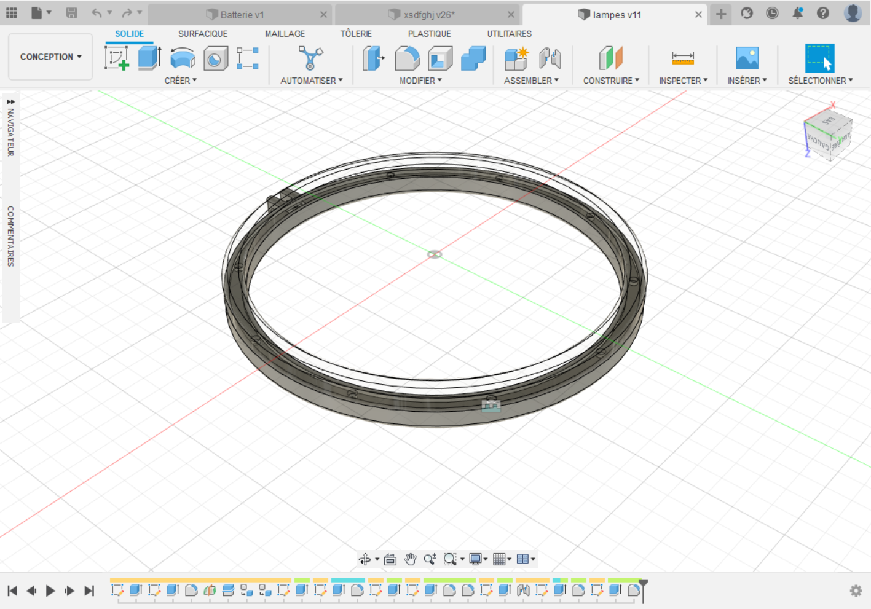Select the Measure tool

pyautogui.click(x=683, y=58)
